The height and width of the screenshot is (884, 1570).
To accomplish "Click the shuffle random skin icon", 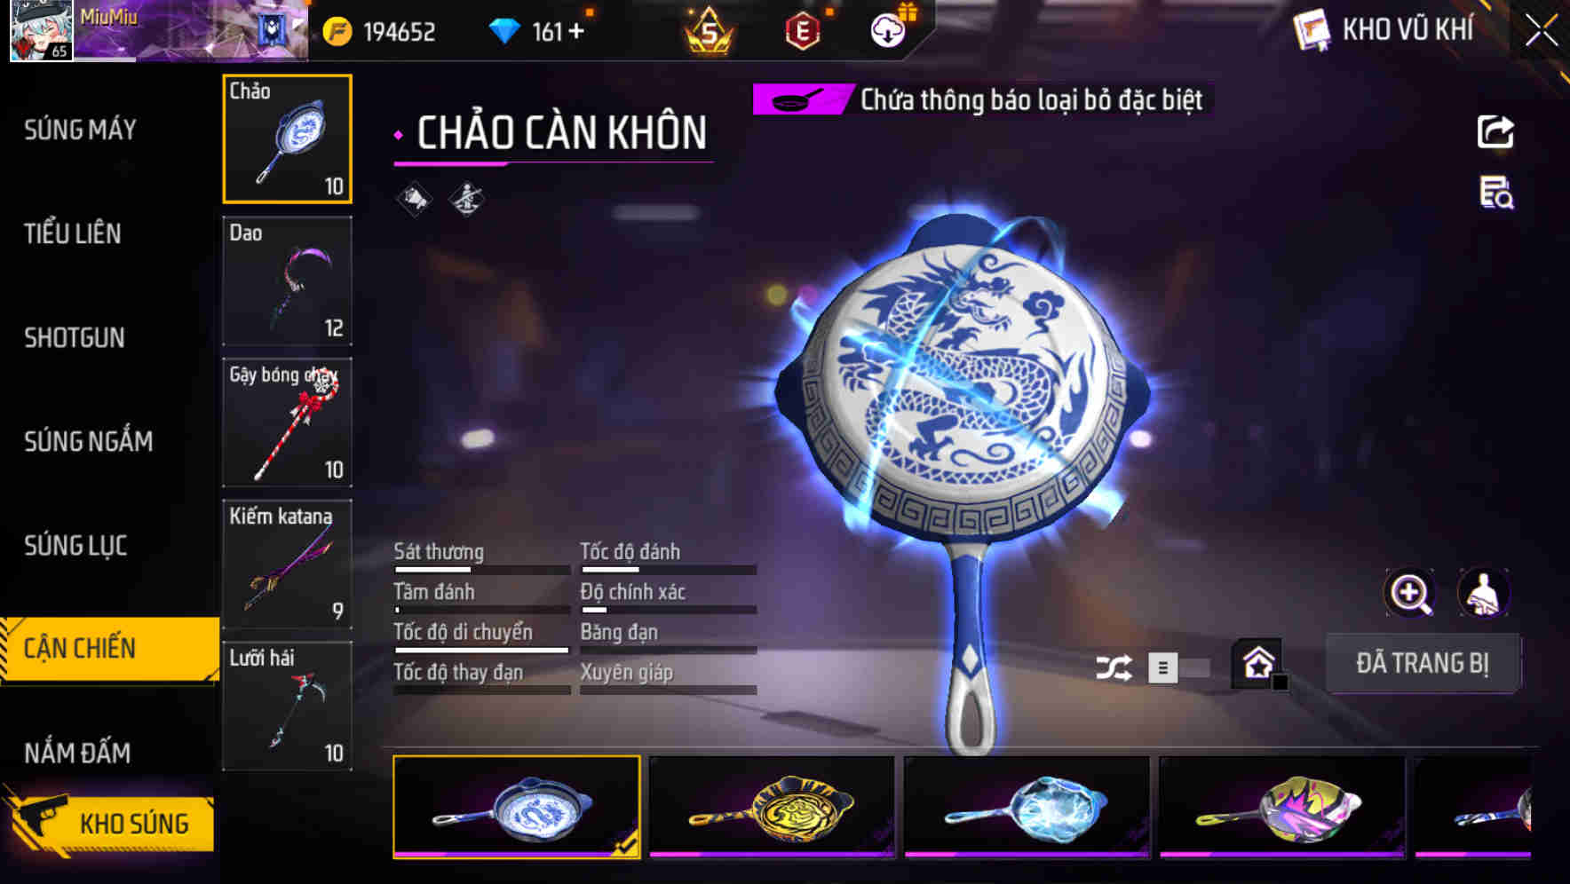I will 1114,667.
